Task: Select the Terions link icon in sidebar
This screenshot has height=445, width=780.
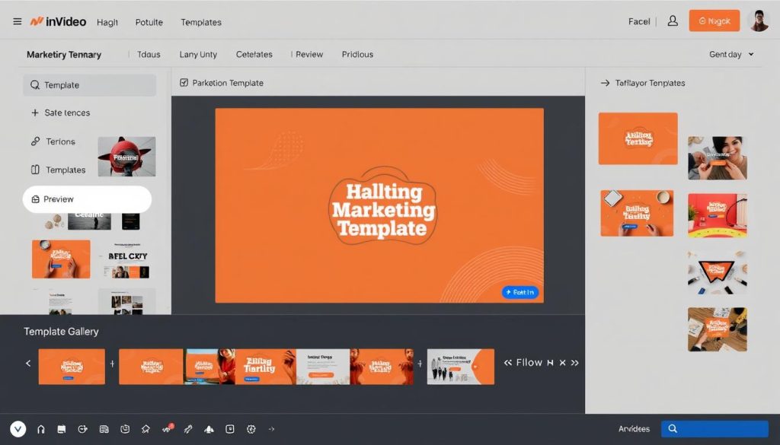Action: click(37, 141)
